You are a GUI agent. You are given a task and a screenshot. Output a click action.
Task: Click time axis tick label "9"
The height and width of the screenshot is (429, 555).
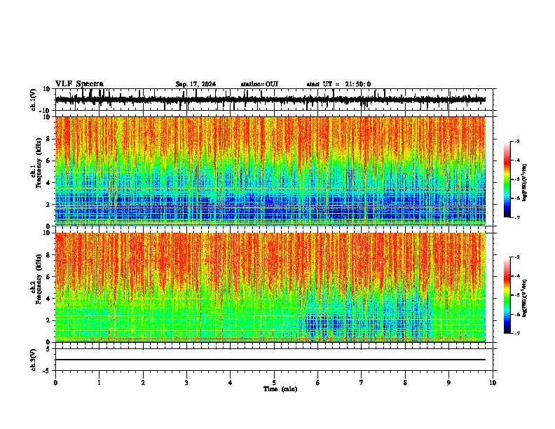coord(448,383)
